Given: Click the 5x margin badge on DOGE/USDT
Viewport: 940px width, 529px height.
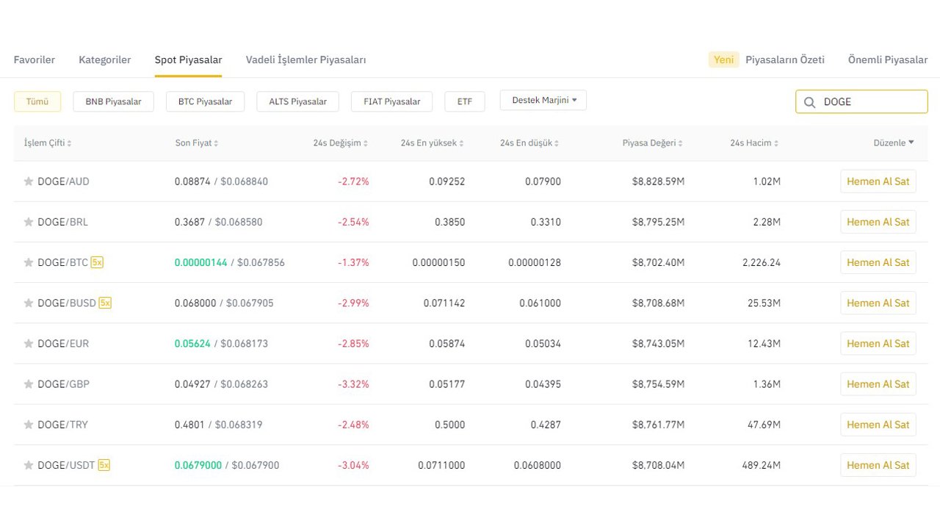Looking at the screenshot, I should point(104,465).
